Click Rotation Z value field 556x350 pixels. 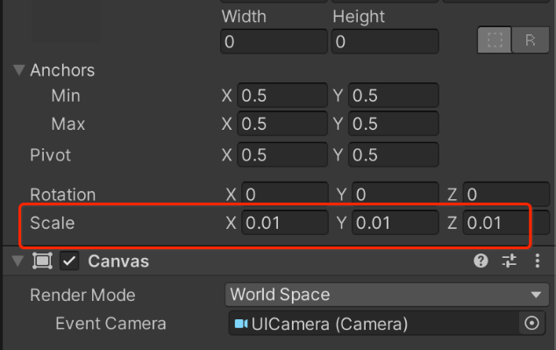click(x=506, y=195)
